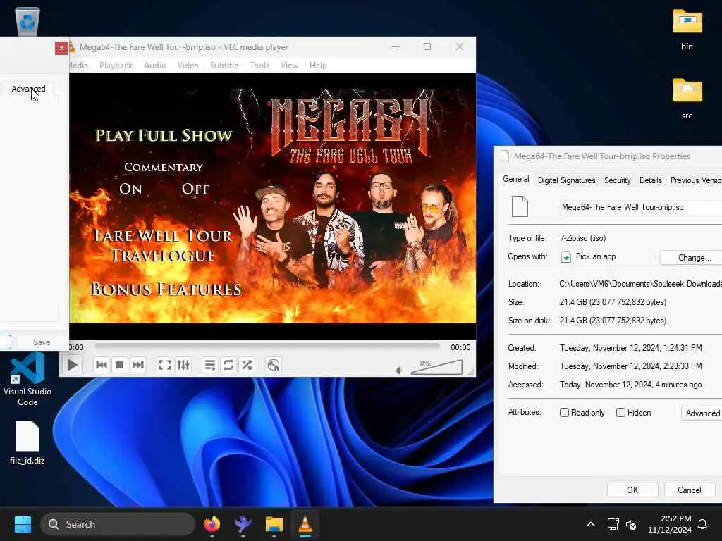Image resolution: width=722 pixels, height=541 pixels.
Task: Open VLC extended settings equalizer icon
Action: [183, 366]
